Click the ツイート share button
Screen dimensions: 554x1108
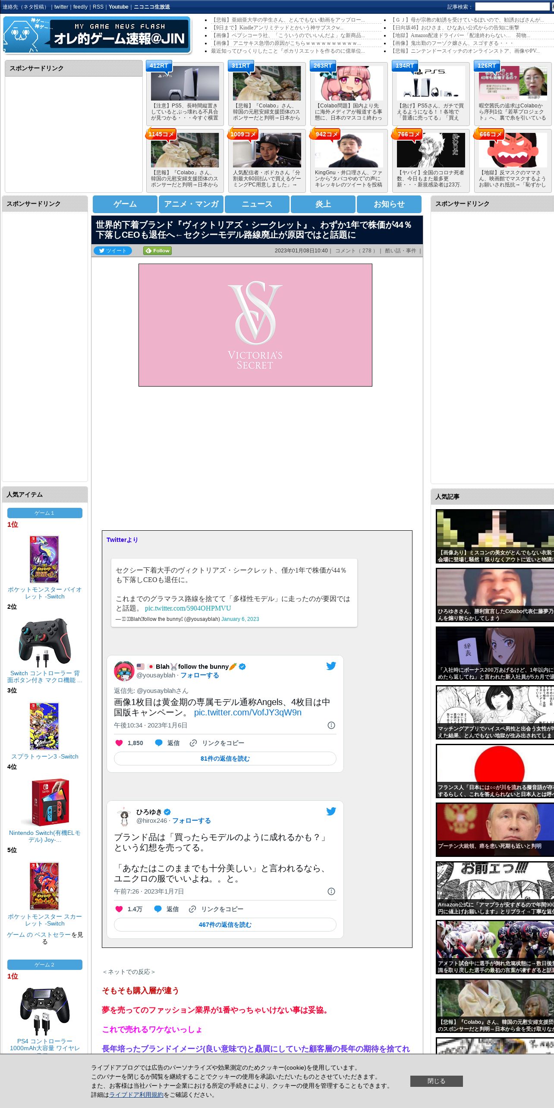[113, 251]
